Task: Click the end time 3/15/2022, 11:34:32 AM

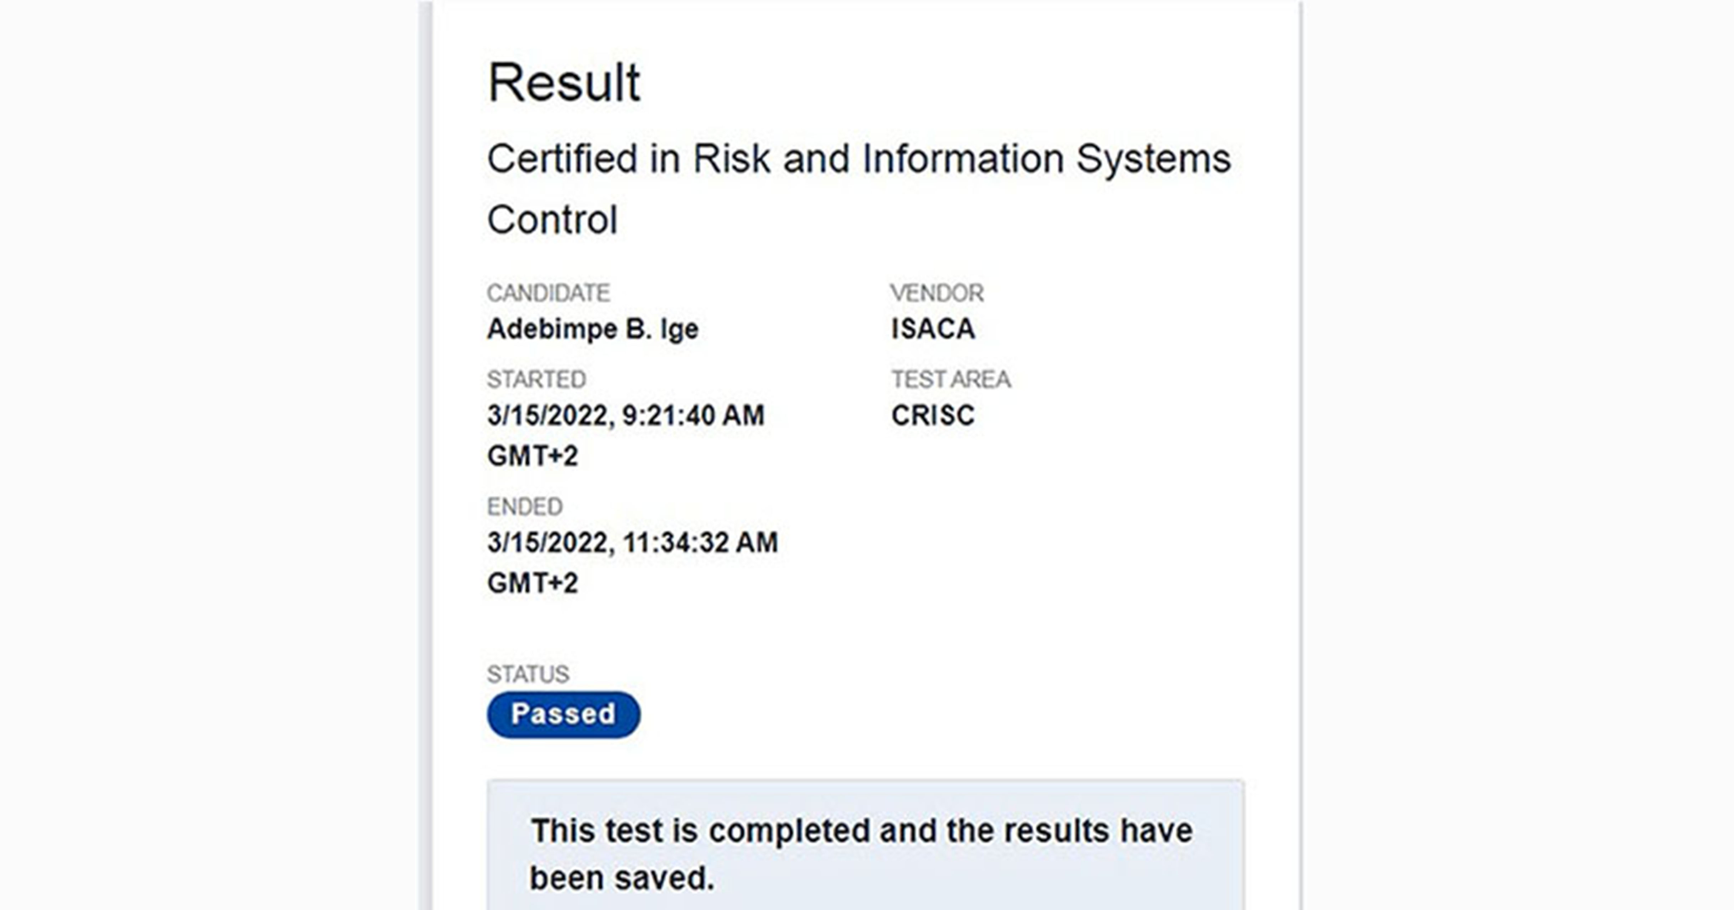Action: (x=633, y=542)
